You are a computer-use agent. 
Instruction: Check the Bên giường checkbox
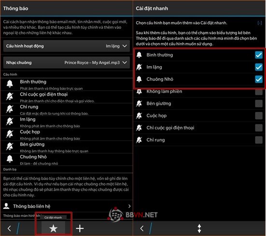pos(259,103)
